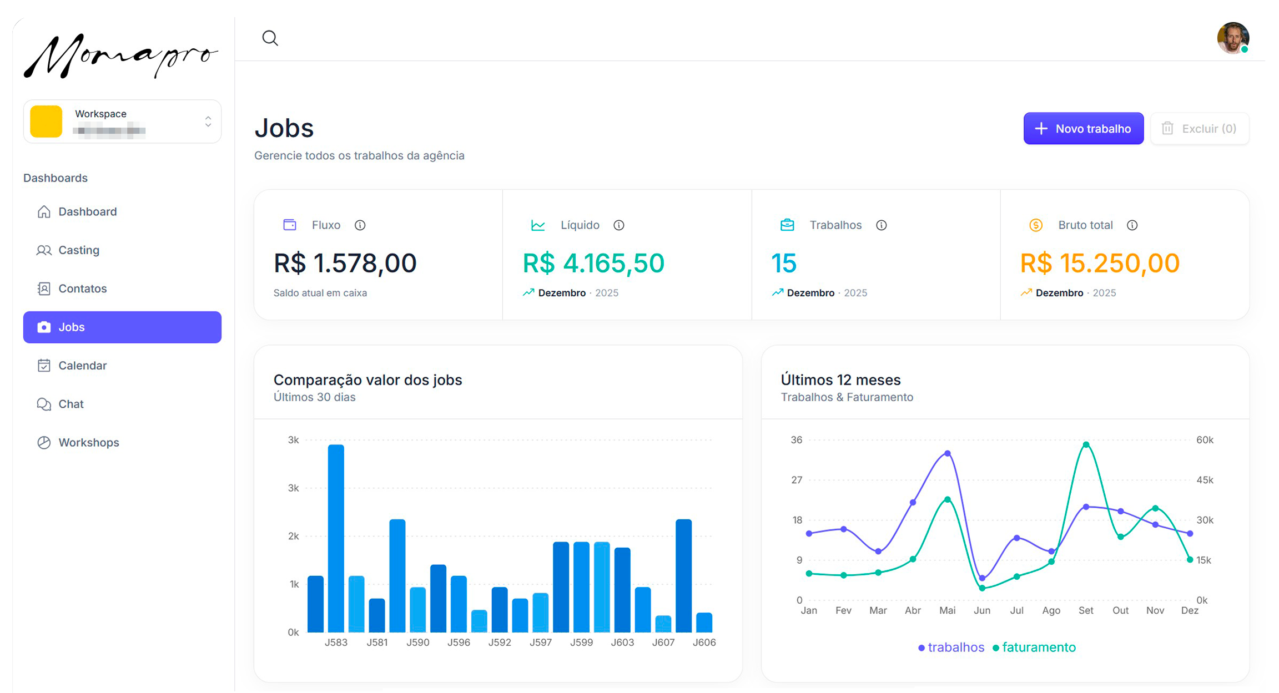Click the yellow workspace color square
This screenshot has height=693, width=1279.
tap(46, 122)
